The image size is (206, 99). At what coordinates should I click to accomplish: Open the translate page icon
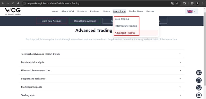point(173,3)
